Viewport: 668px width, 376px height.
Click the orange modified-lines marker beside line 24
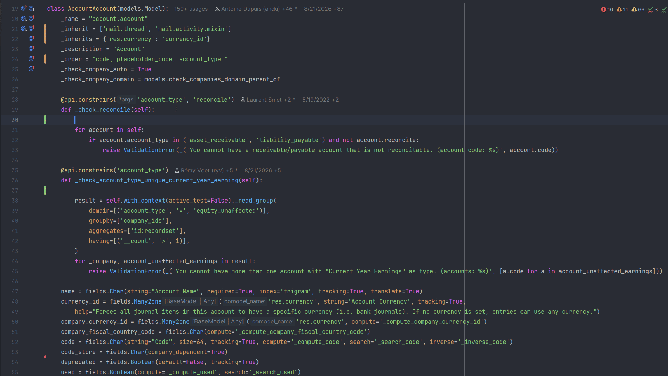tap(45, 59)
